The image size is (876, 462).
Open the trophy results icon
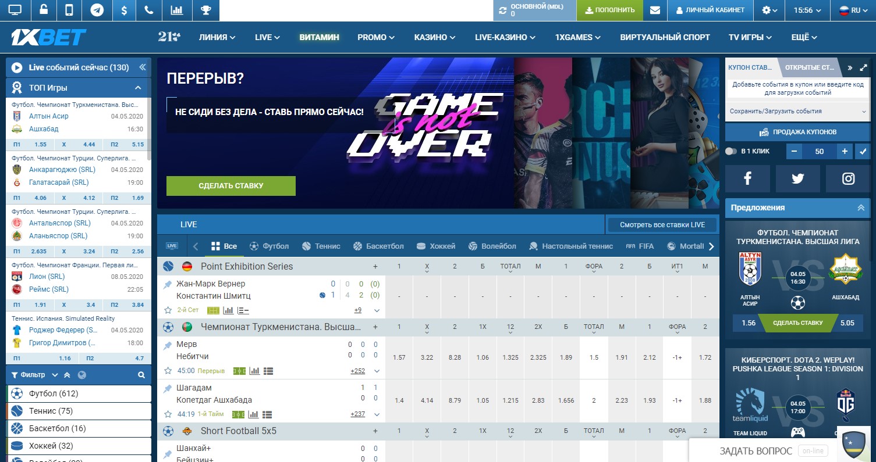(205, 10)
